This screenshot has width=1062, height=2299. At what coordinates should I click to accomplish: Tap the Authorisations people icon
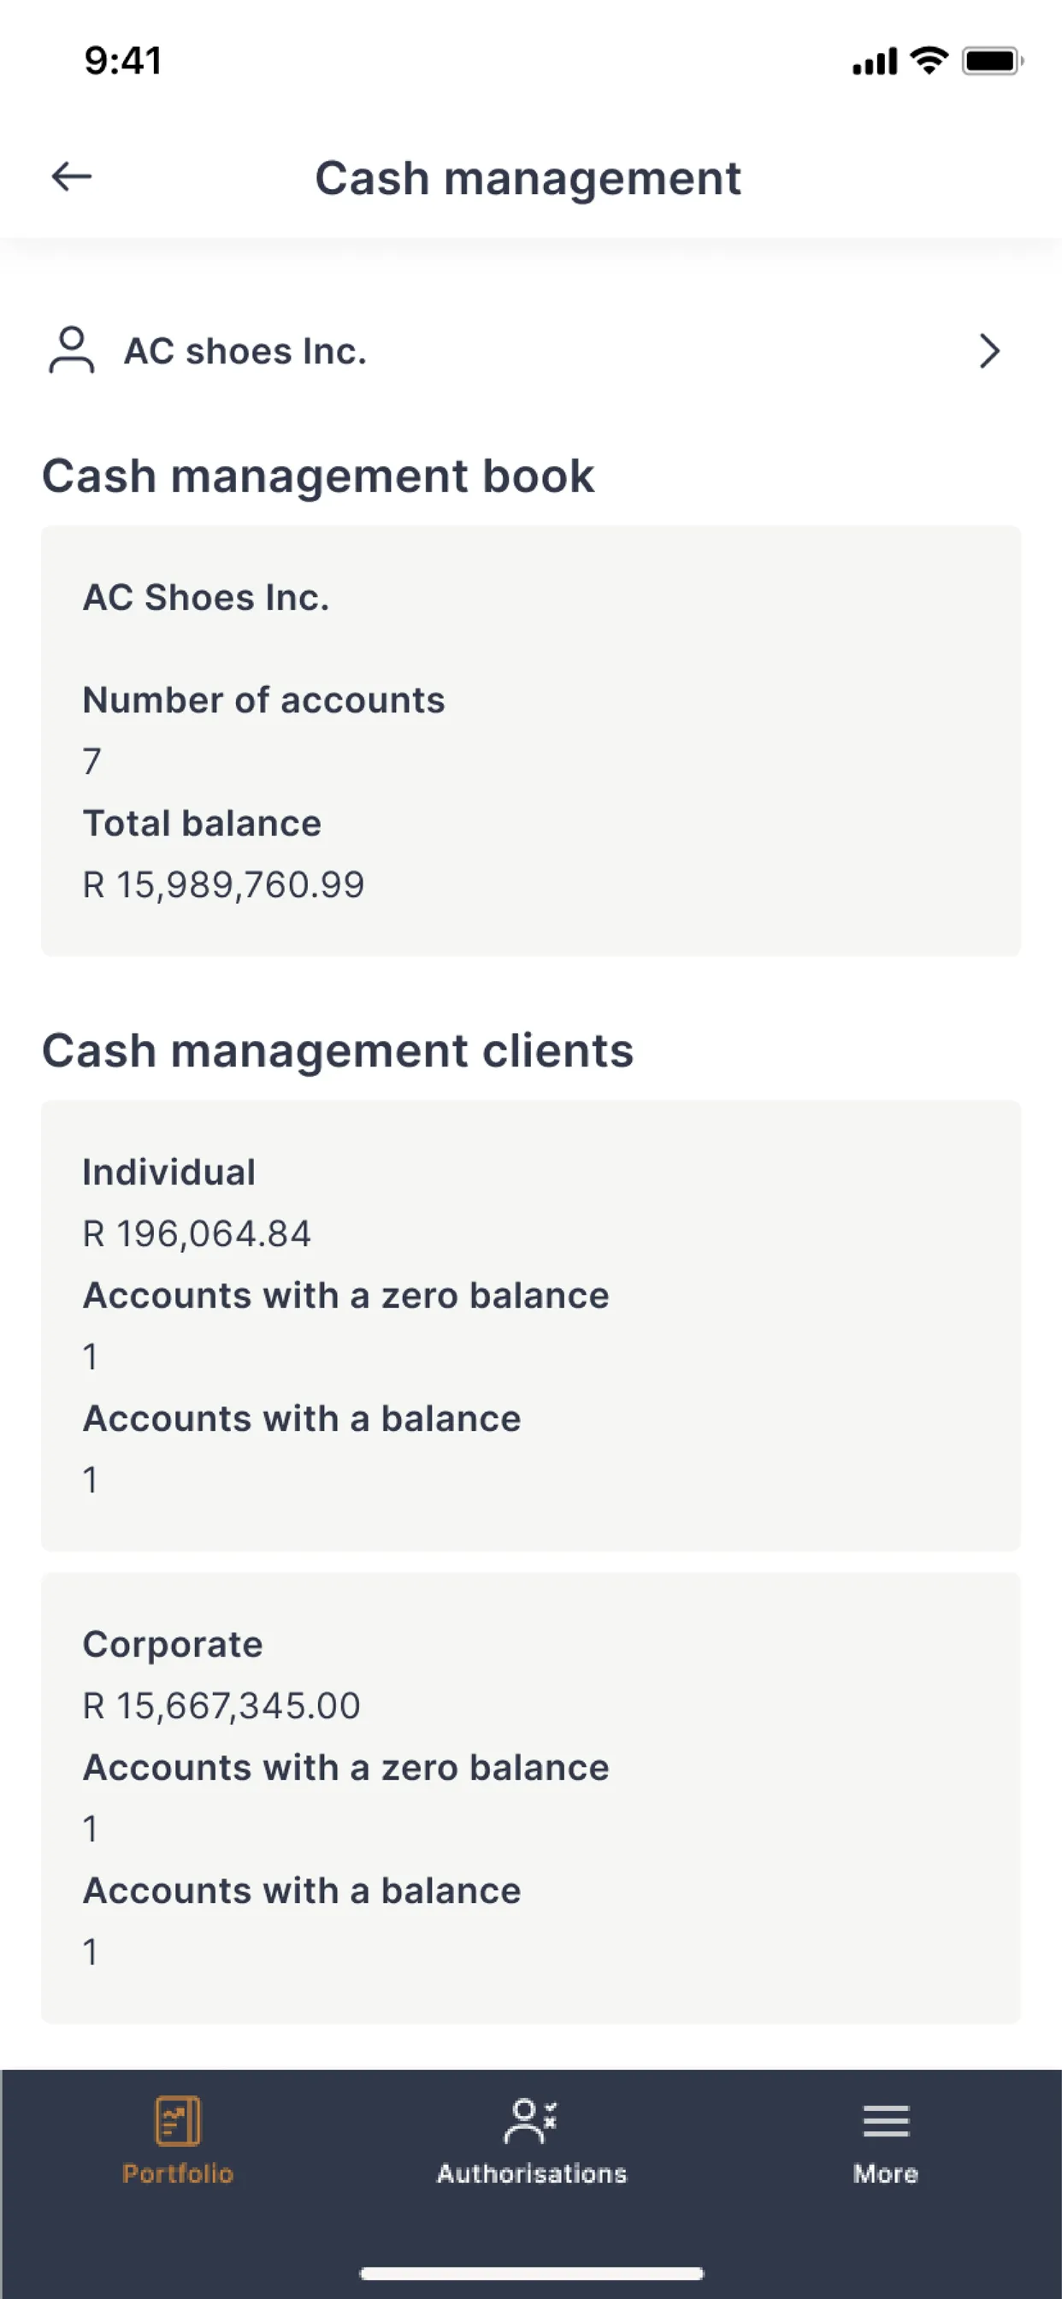pos(531,2119)
